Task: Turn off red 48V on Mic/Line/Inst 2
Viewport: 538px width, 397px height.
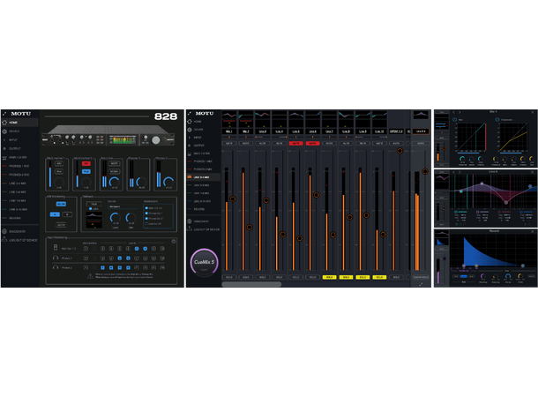Action: (86, 164)
